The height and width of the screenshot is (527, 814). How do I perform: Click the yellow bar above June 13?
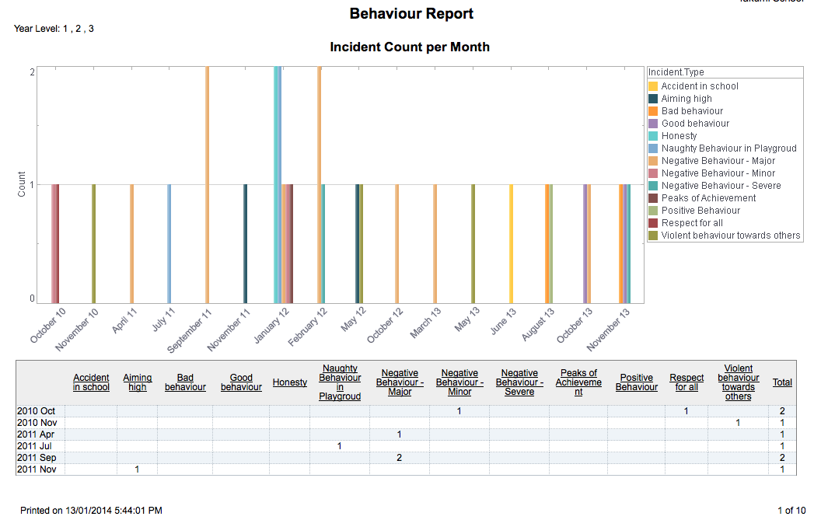[x=512, y=243]
